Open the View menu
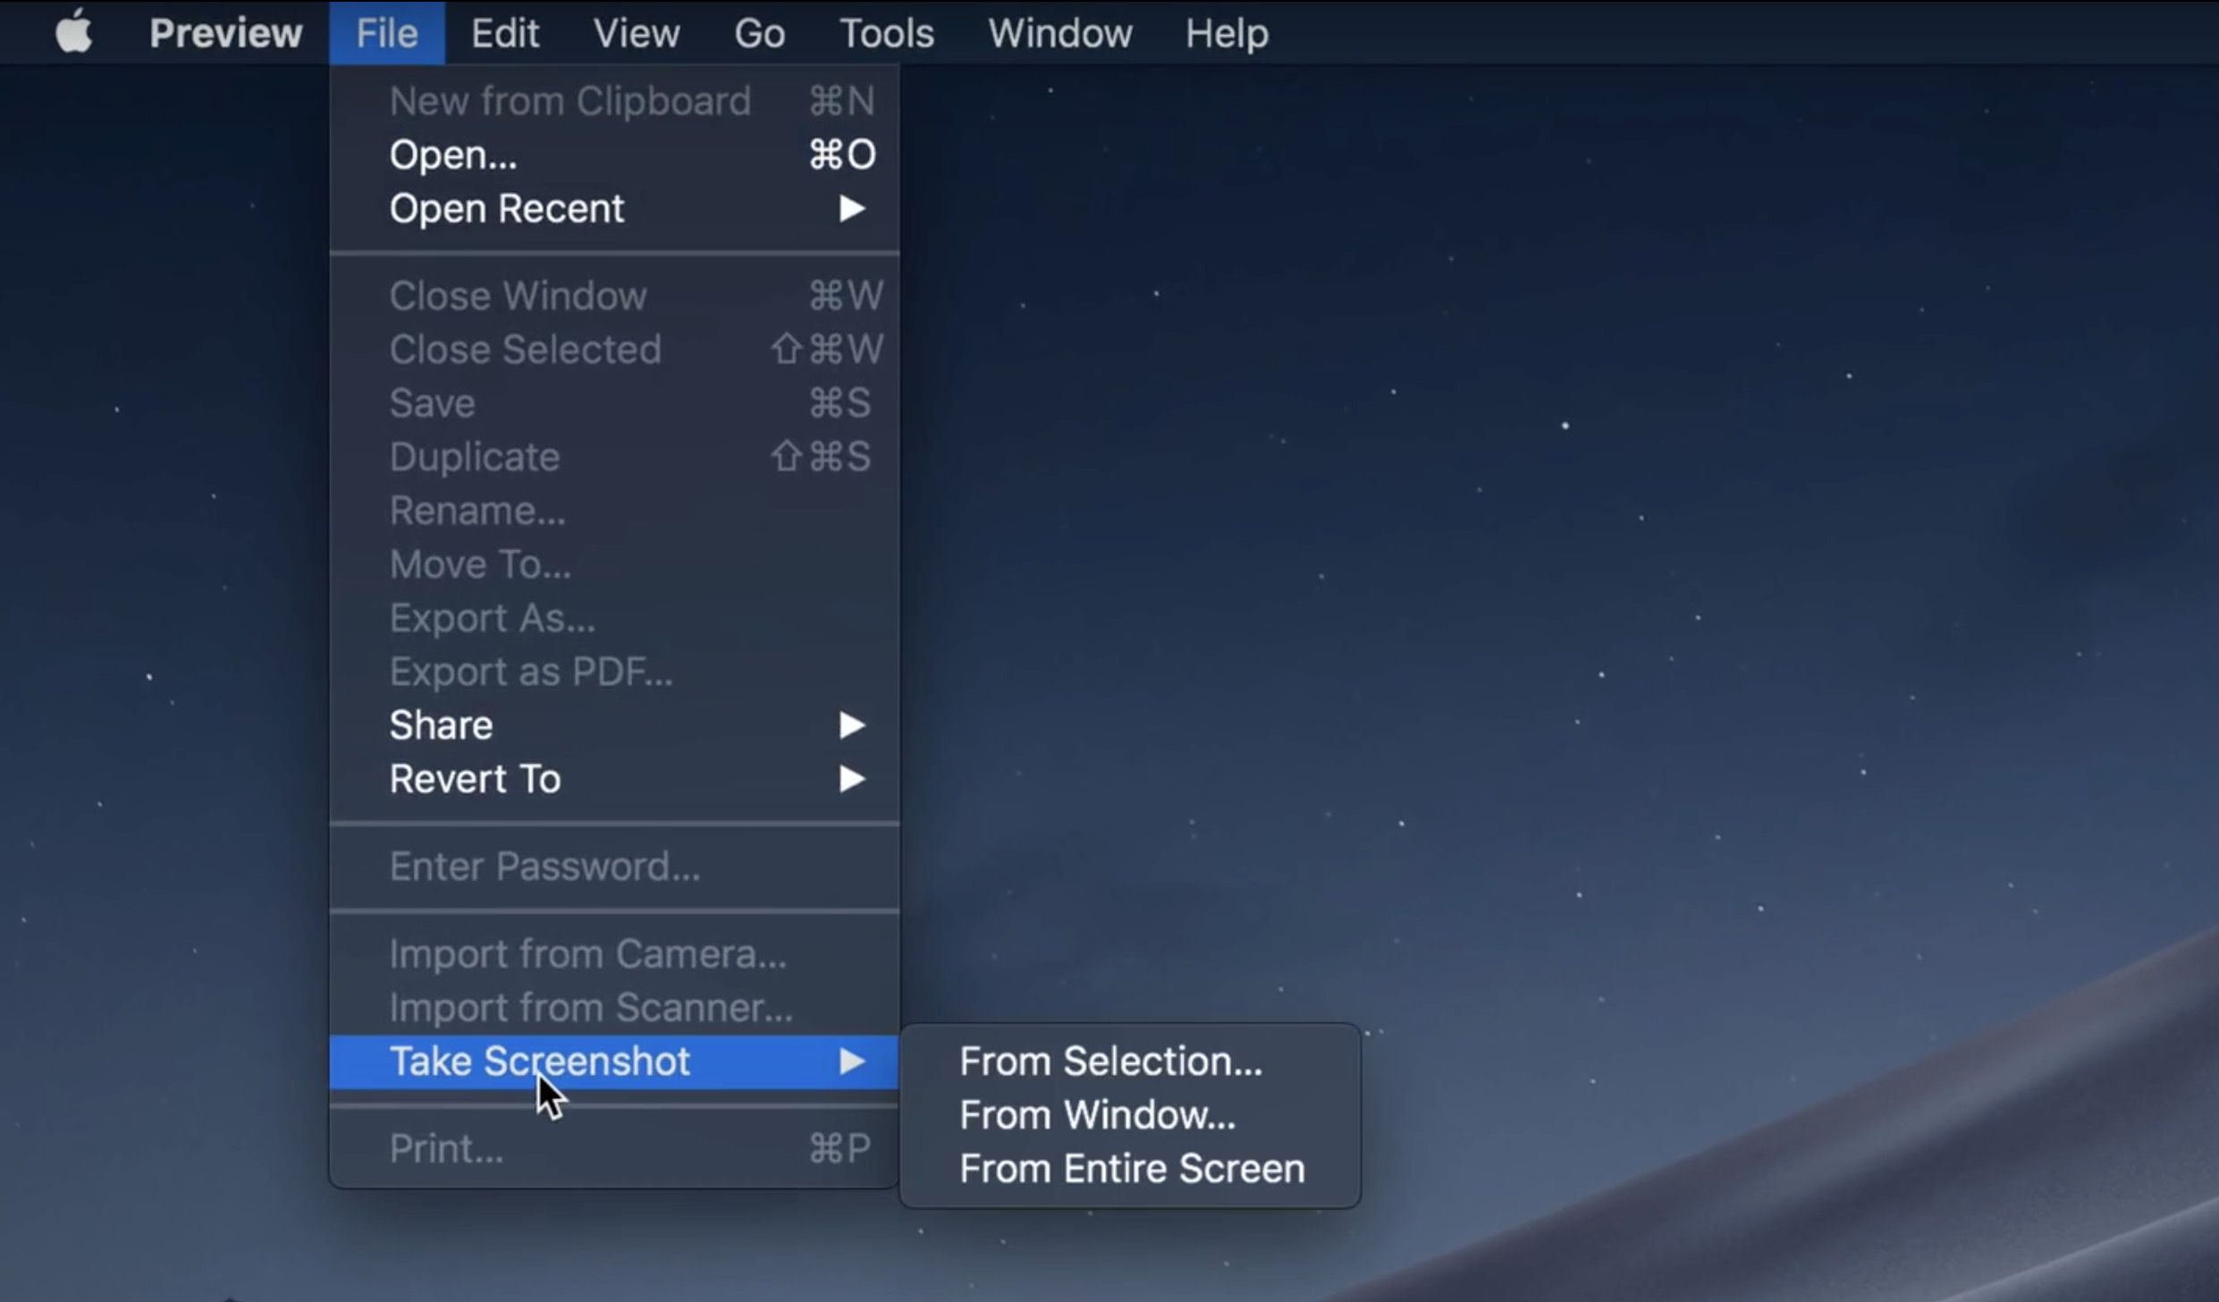Image resolution: width=2219 pixels, height=1302 pixels. [636, 33]
